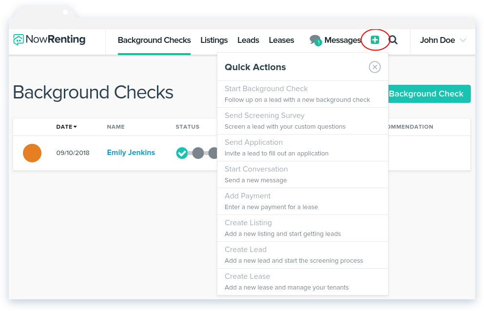
Task: Click the Messages chat bubble icon
Action: pos(316,40)
